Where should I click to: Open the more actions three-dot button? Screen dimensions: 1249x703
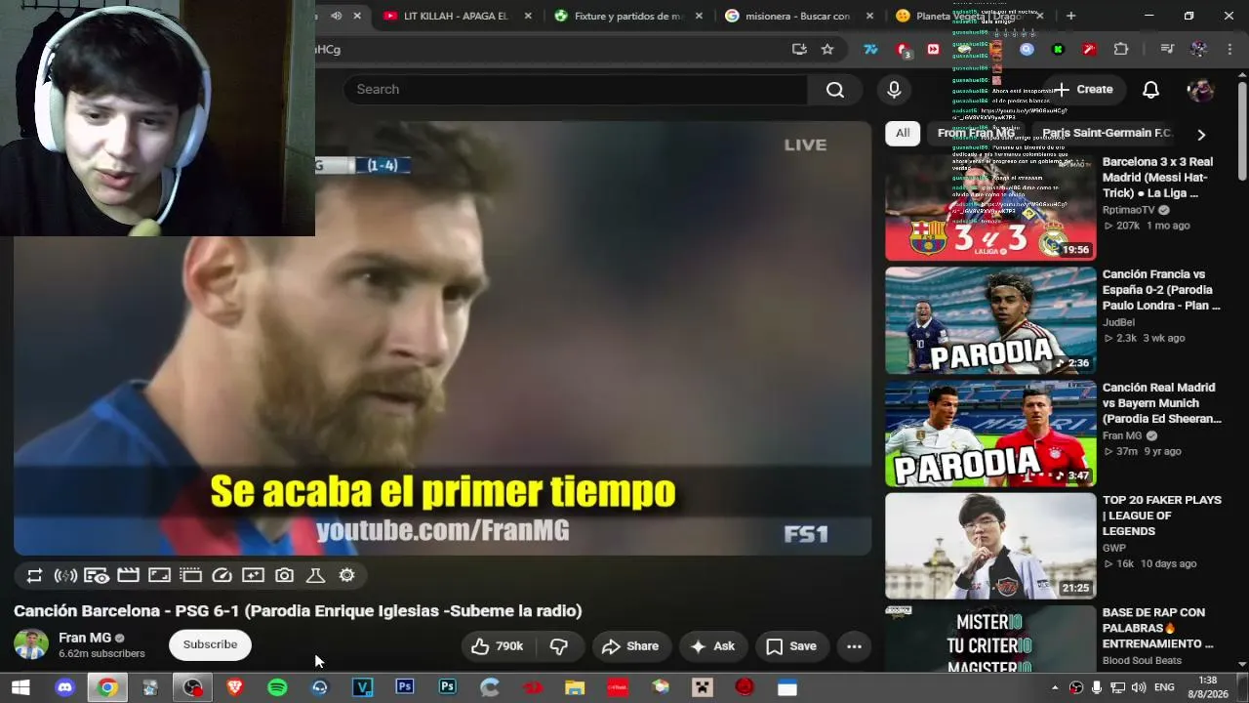tap(854, 646)
